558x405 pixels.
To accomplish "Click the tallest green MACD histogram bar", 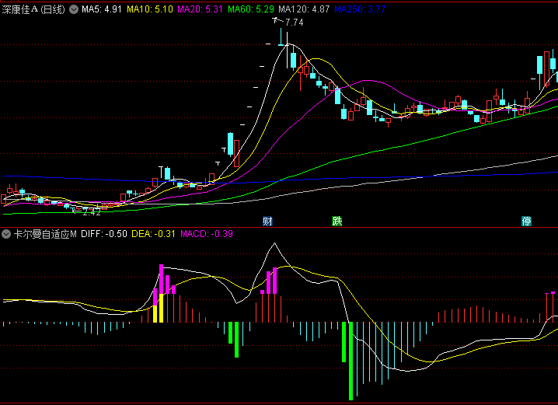I will pyautogui.click(x=350, y=361).
